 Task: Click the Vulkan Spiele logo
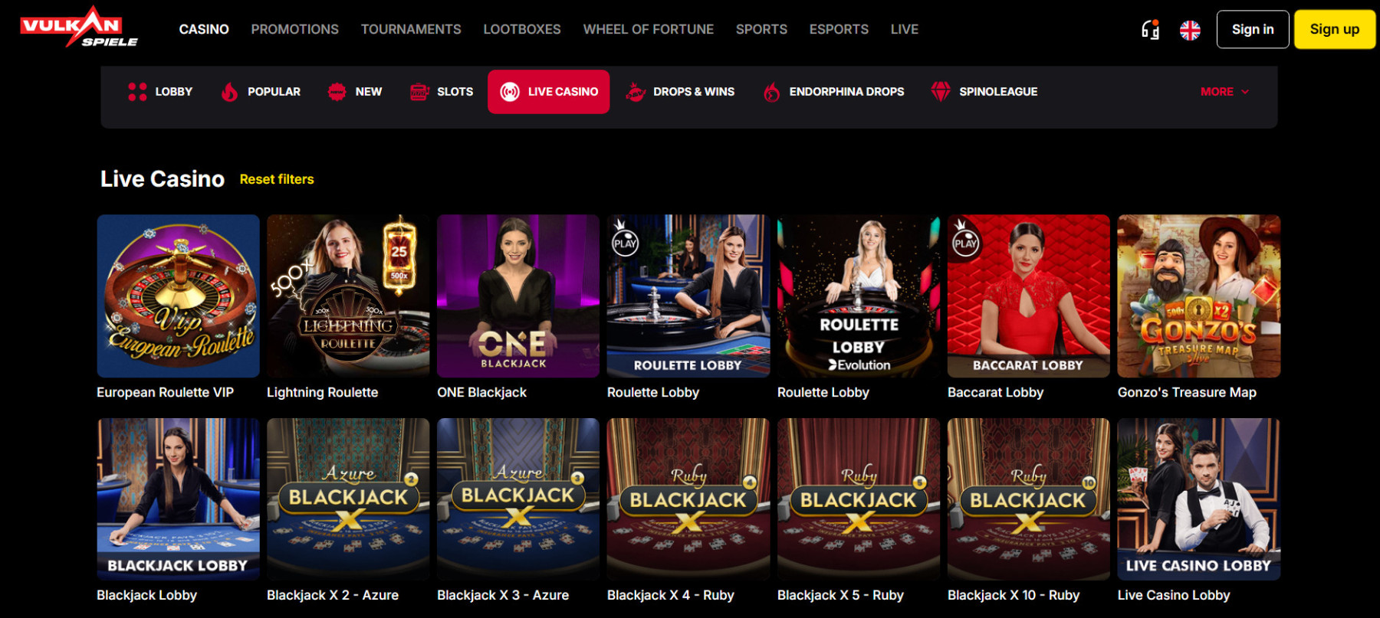tap(79, 28)
